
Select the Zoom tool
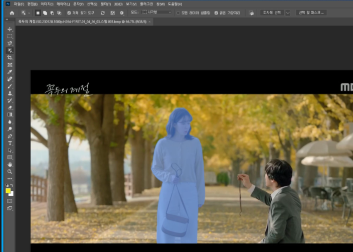pyautogui.click(x=10, y=172)
